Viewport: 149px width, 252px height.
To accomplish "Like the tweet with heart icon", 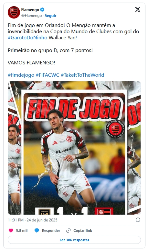I will point(11,231).
